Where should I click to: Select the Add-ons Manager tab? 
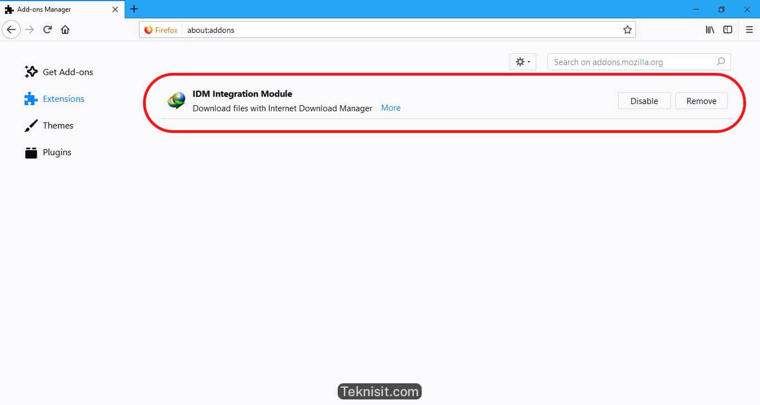(62, 9)
